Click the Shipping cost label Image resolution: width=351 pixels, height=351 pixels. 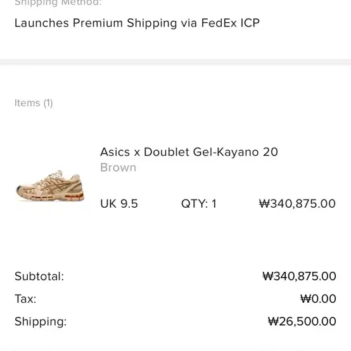pos(41,322)
